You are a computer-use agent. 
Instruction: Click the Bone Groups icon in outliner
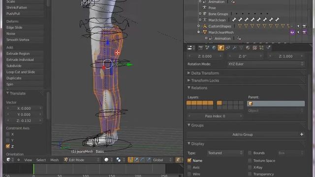pos(205,14)
